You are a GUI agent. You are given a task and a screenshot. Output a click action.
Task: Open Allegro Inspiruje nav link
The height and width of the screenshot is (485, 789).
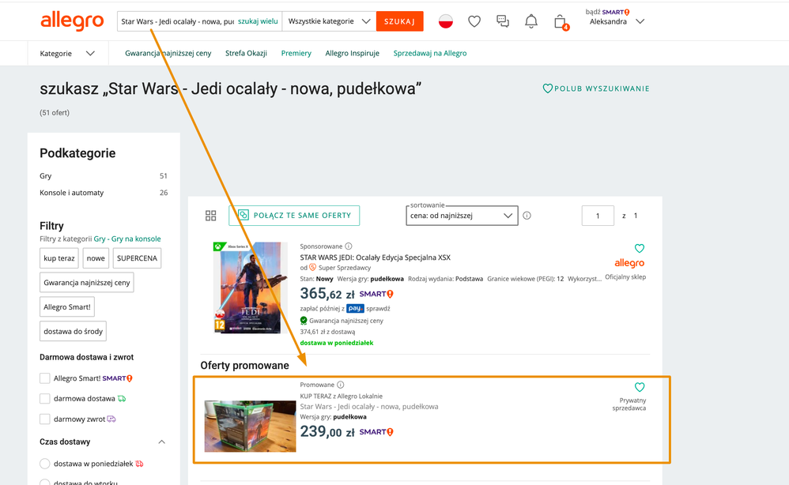(x=353, y=53)
